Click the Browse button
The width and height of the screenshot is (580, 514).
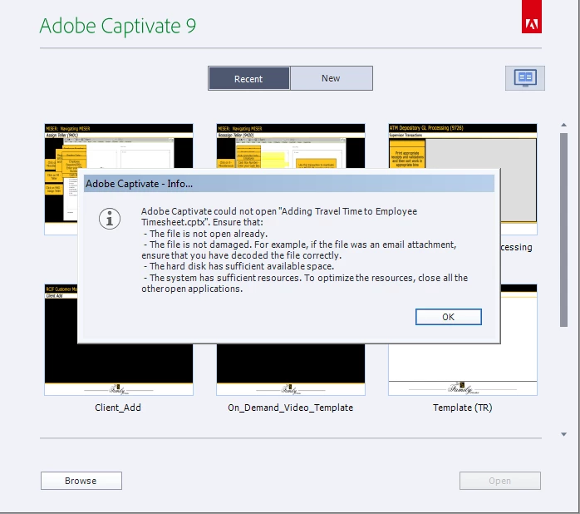coord(81,481)
